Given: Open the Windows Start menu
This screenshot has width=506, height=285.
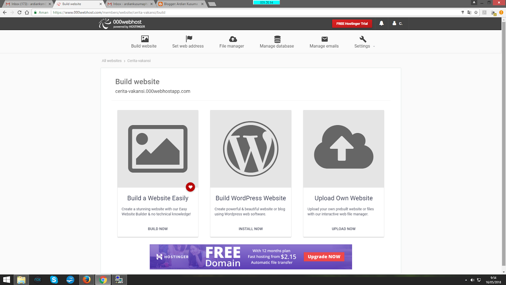Looking at the screenshot, I should [x=6, y=280].
